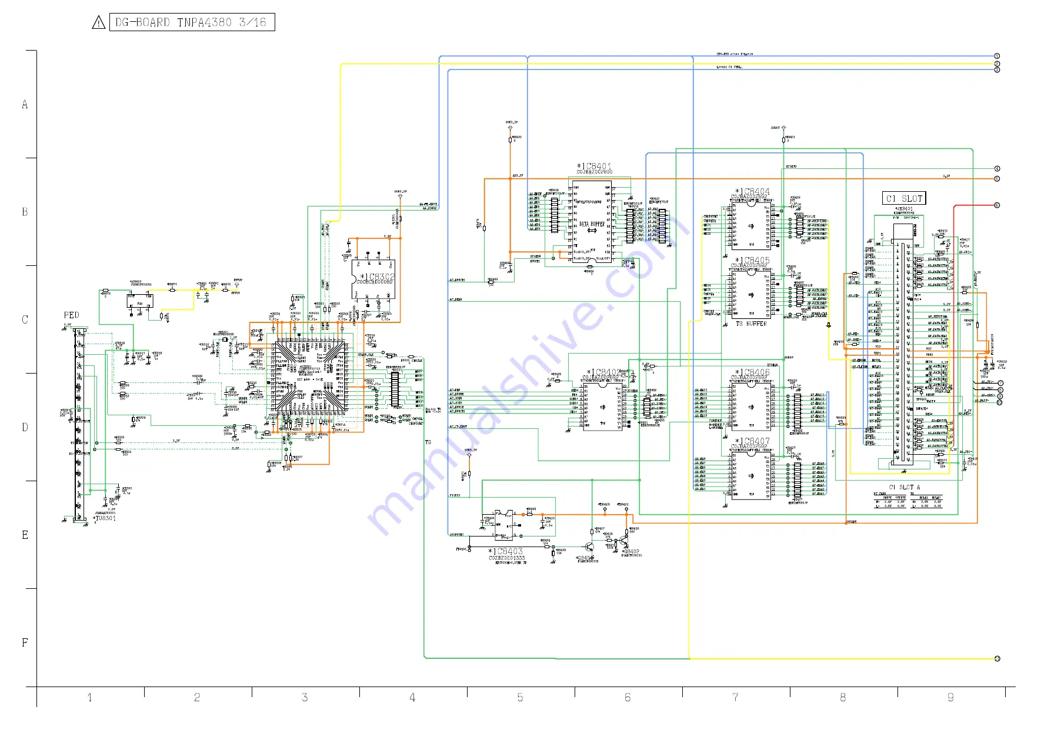Click column marker '7' on the bottom ruler
1051x743 pixels.
point(735,698)
